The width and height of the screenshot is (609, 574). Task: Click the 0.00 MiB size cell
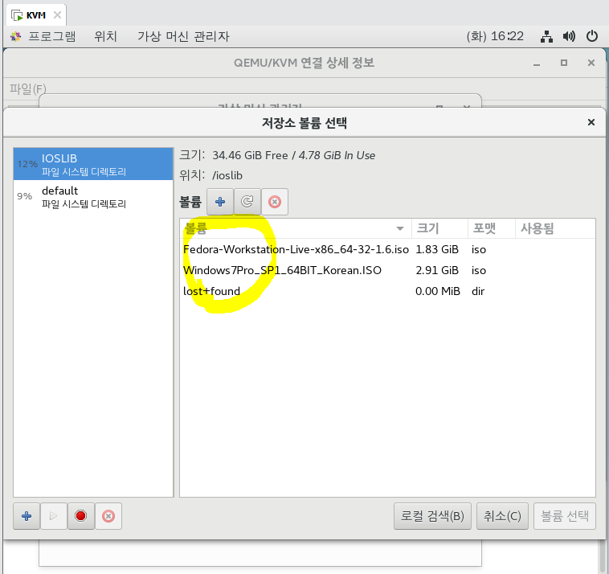[438, 291]
